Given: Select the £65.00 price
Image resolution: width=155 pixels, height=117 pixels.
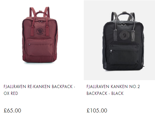Looking at the screenshot, I should coord(13,110).
